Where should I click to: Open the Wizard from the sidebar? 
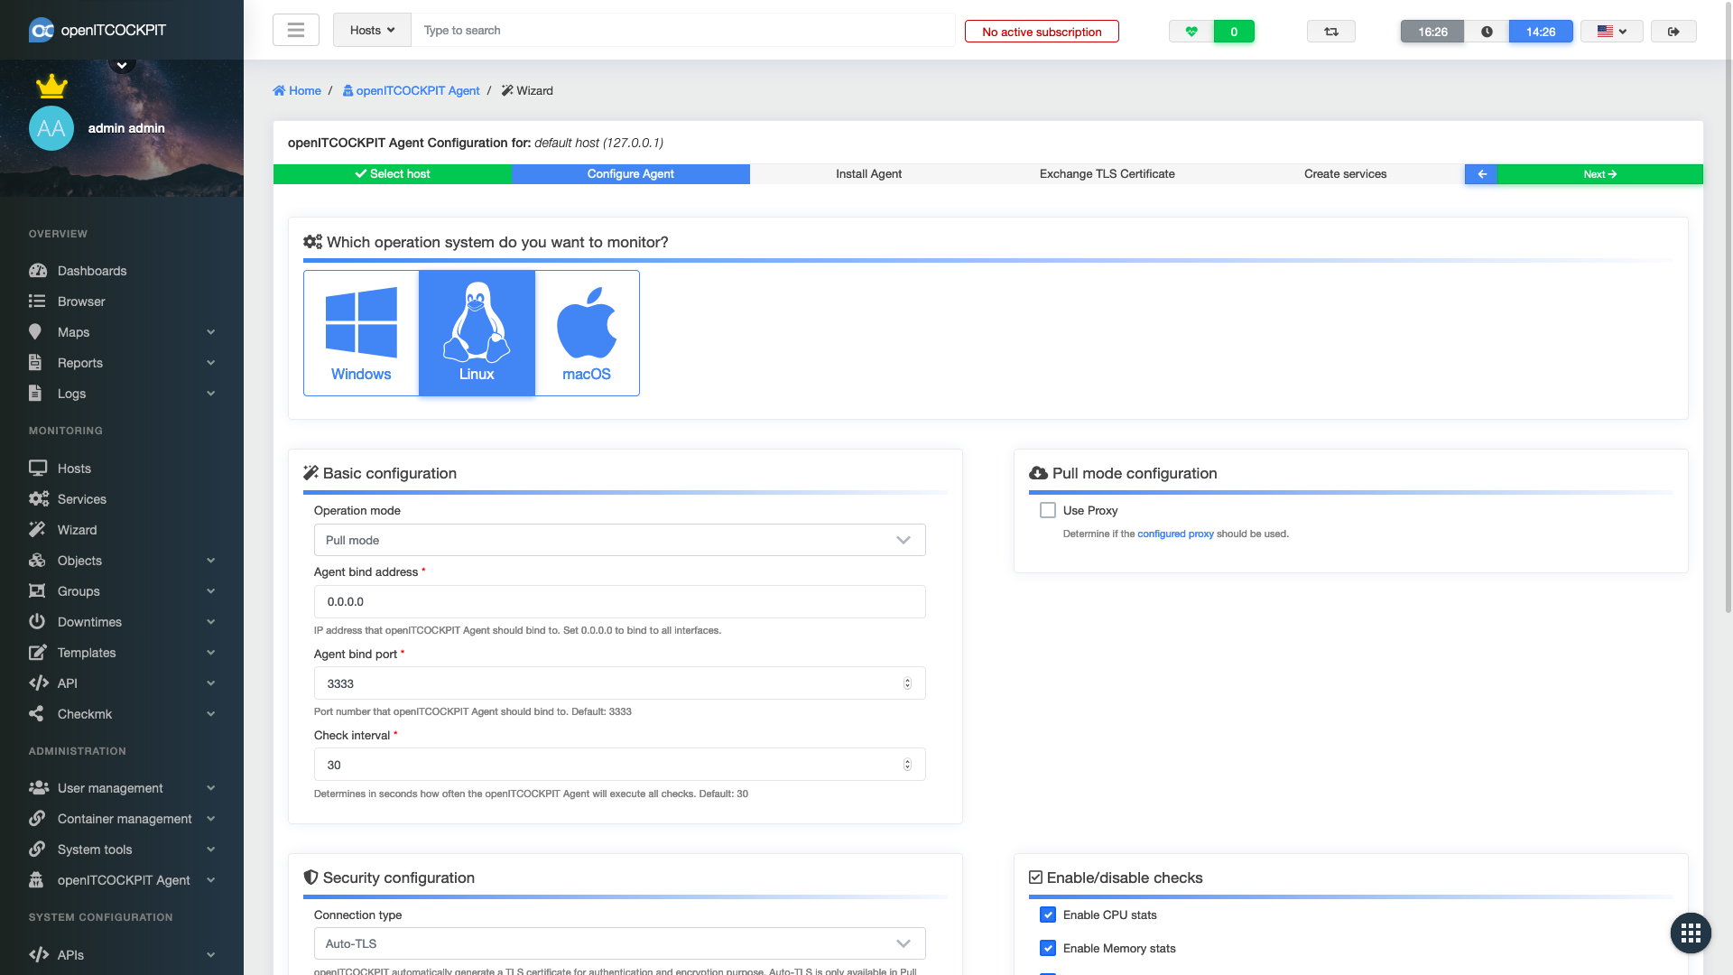(77, 529)
